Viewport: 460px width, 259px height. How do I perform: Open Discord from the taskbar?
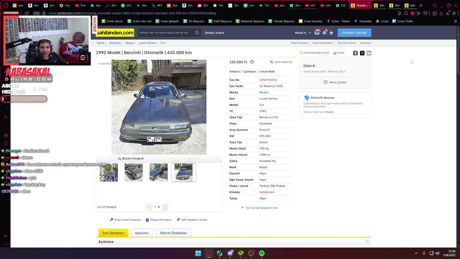(230, 253)
